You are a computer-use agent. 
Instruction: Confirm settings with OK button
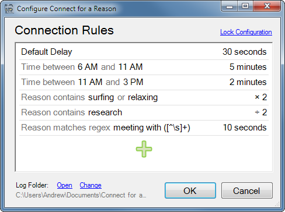(190, 190)
